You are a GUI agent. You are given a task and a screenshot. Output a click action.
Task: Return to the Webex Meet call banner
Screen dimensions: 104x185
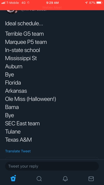(52, 8)
